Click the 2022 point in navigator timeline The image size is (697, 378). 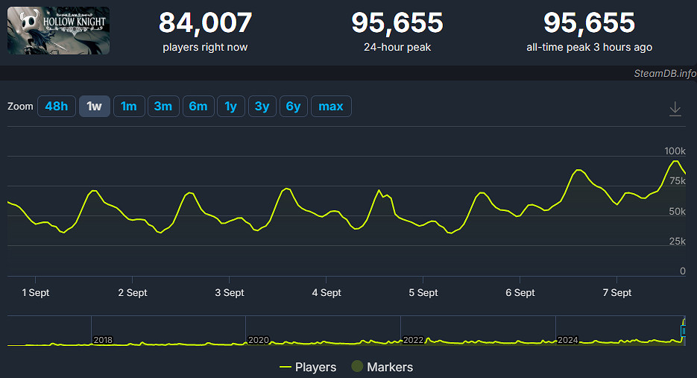click(x=412, y=340)
